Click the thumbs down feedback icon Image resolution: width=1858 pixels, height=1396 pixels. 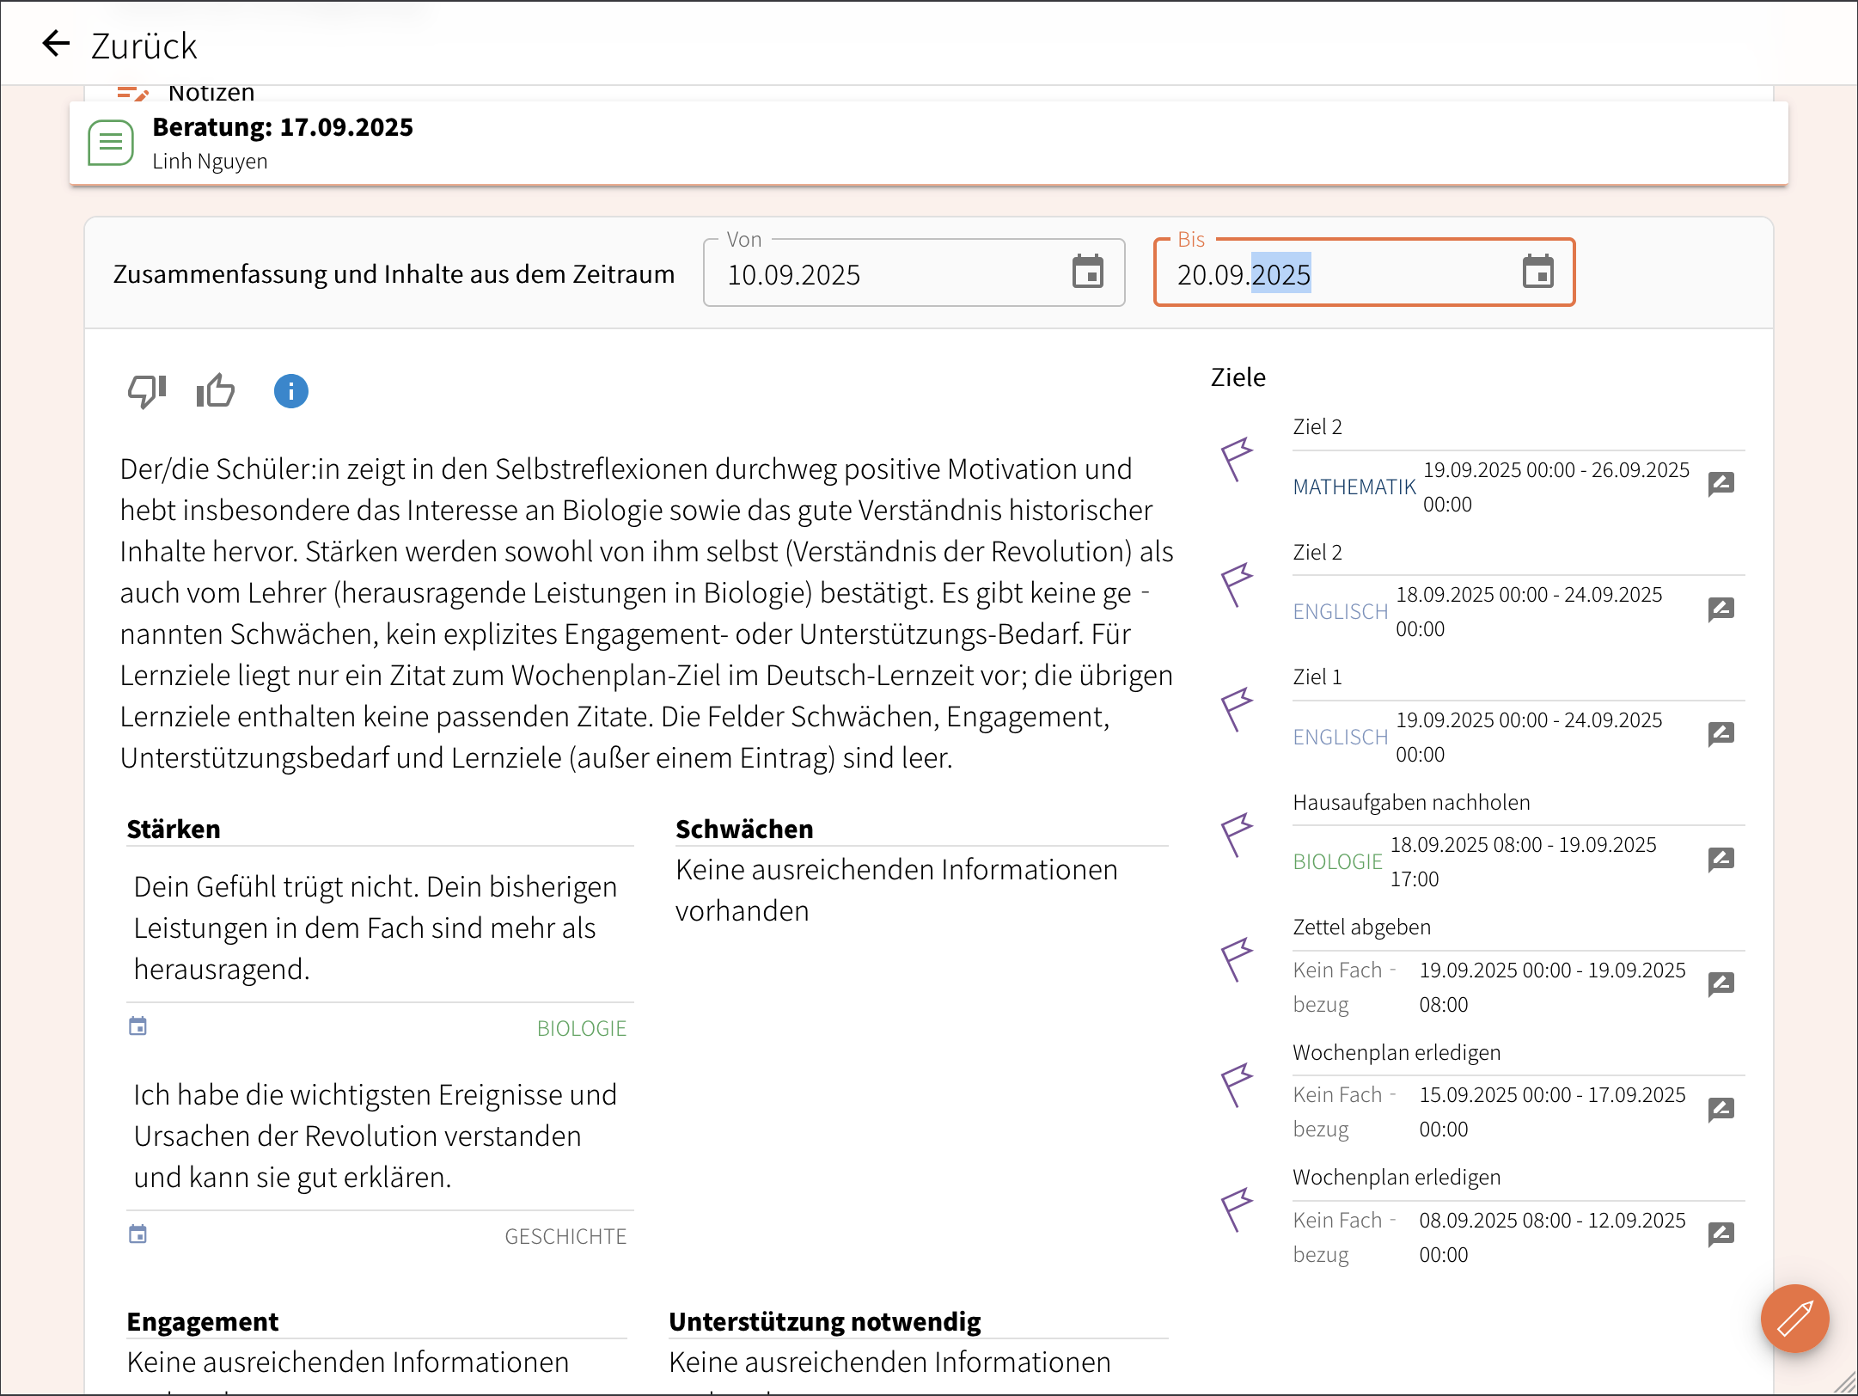146,391
